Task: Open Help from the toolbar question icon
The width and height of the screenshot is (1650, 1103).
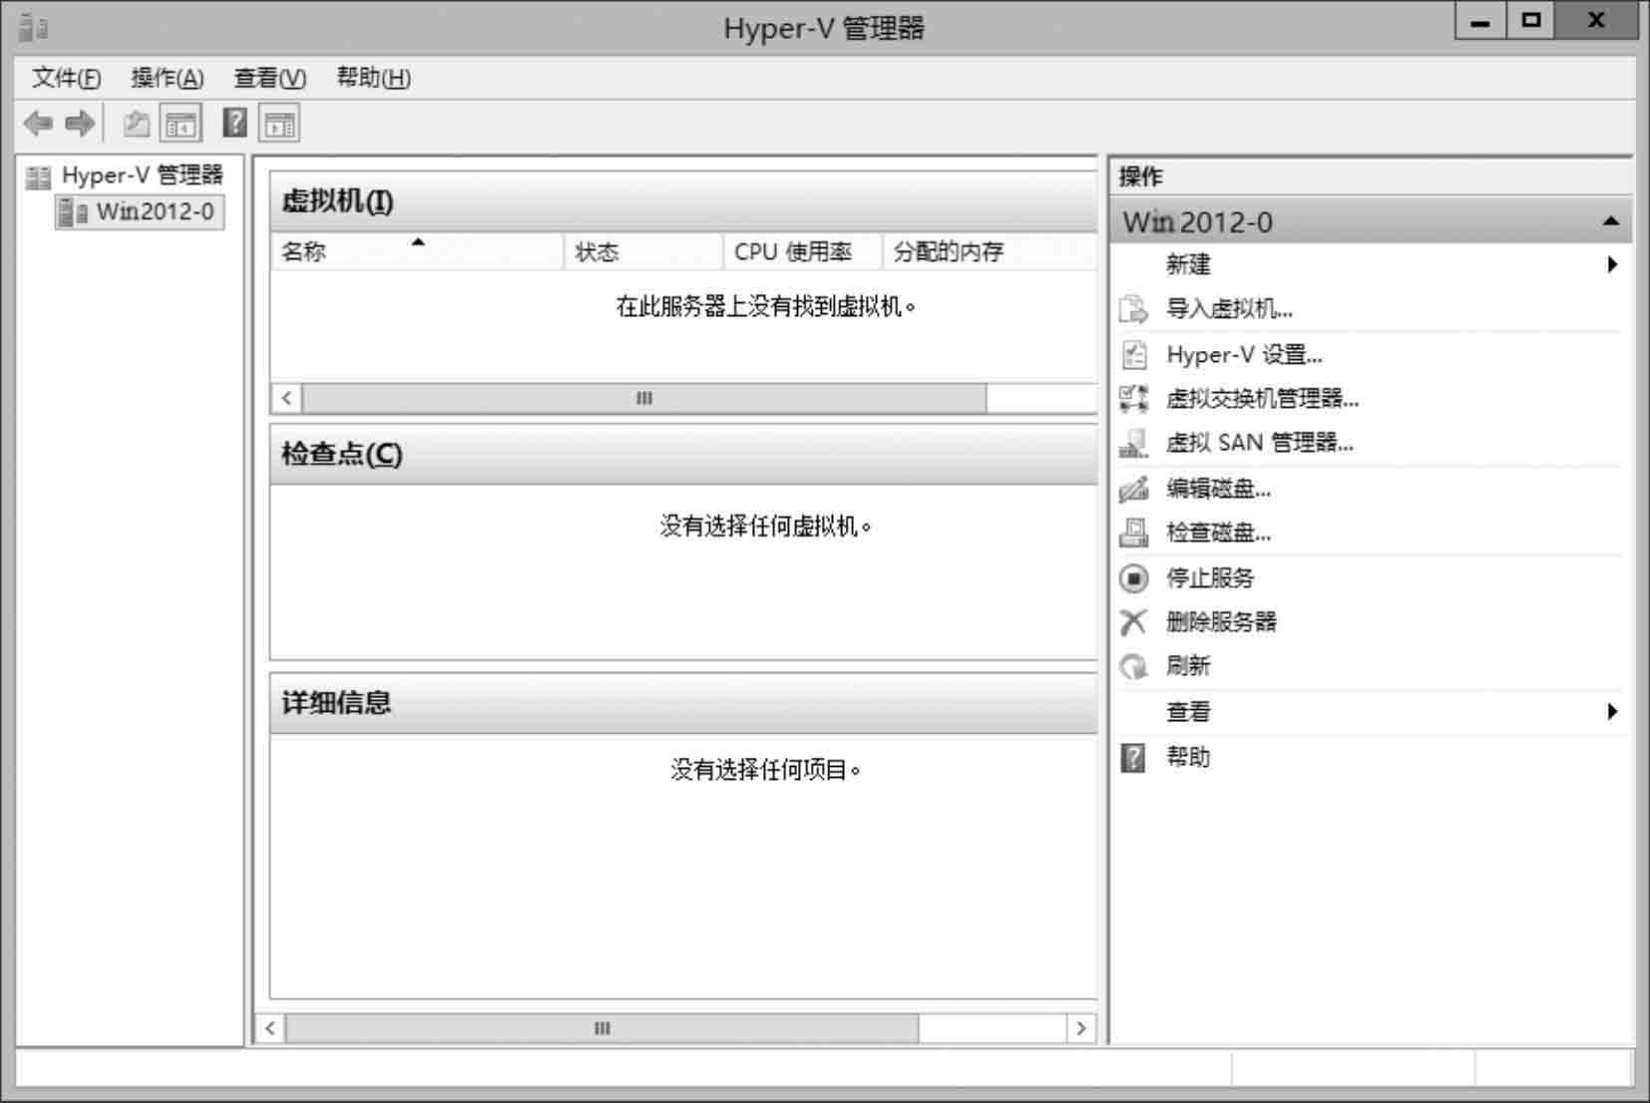Action: (x=234, y=123)
